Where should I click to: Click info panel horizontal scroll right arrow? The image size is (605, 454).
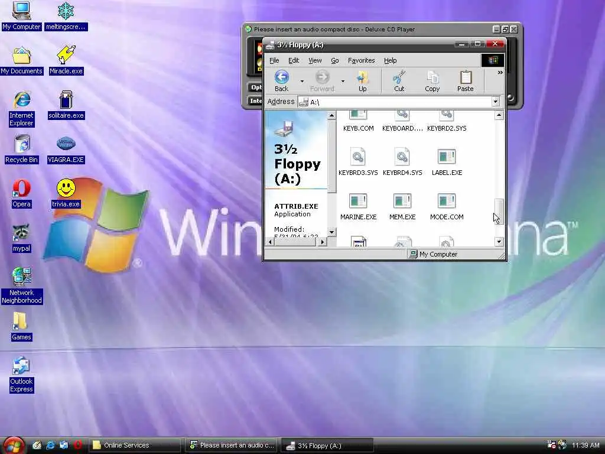(323, 242)
